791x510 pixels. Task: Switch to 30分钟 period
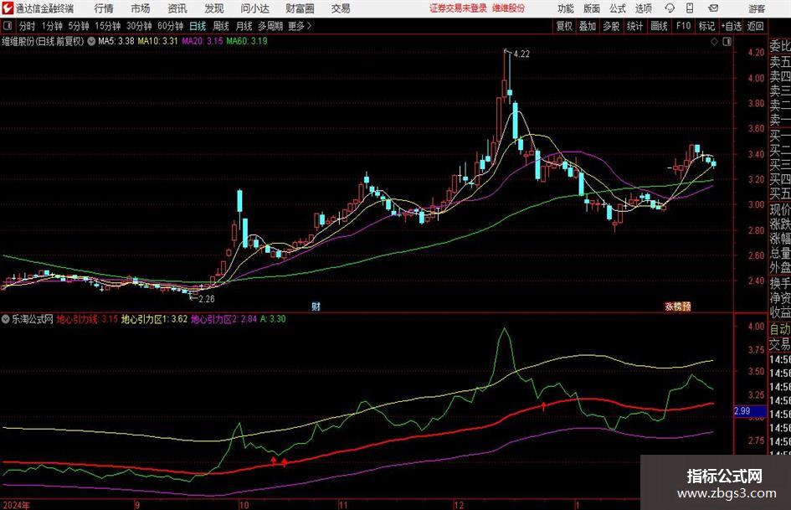click(139, 26)
